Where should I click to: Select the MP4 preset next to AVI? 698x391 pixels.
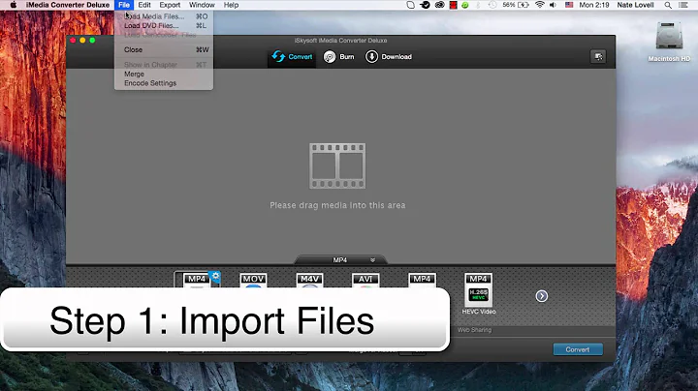tap(422, 281)
